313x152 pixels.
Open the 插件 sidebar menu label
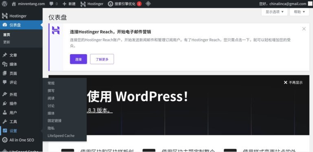[13, 104]
